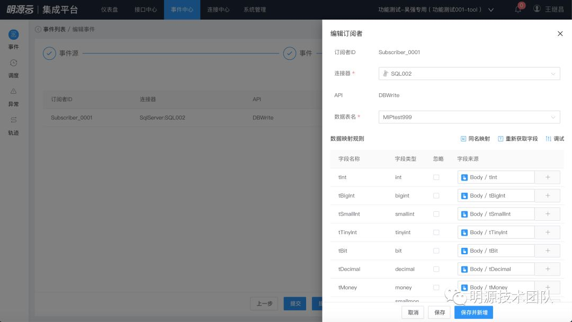572x322 pixels.
Task: Toggle the ignore checkbox for tInt
Action: tap(436, 177)
